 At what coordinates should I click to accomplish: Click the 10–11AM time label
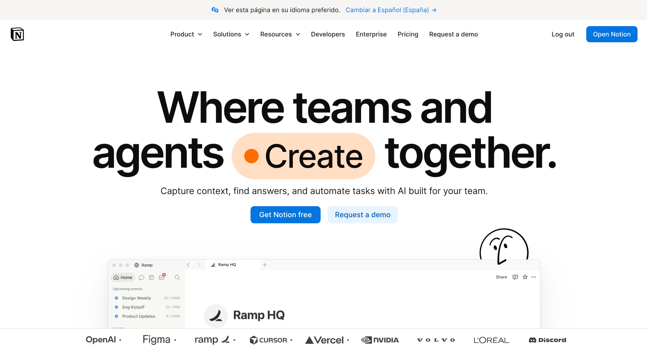click(x=172, y=298)
